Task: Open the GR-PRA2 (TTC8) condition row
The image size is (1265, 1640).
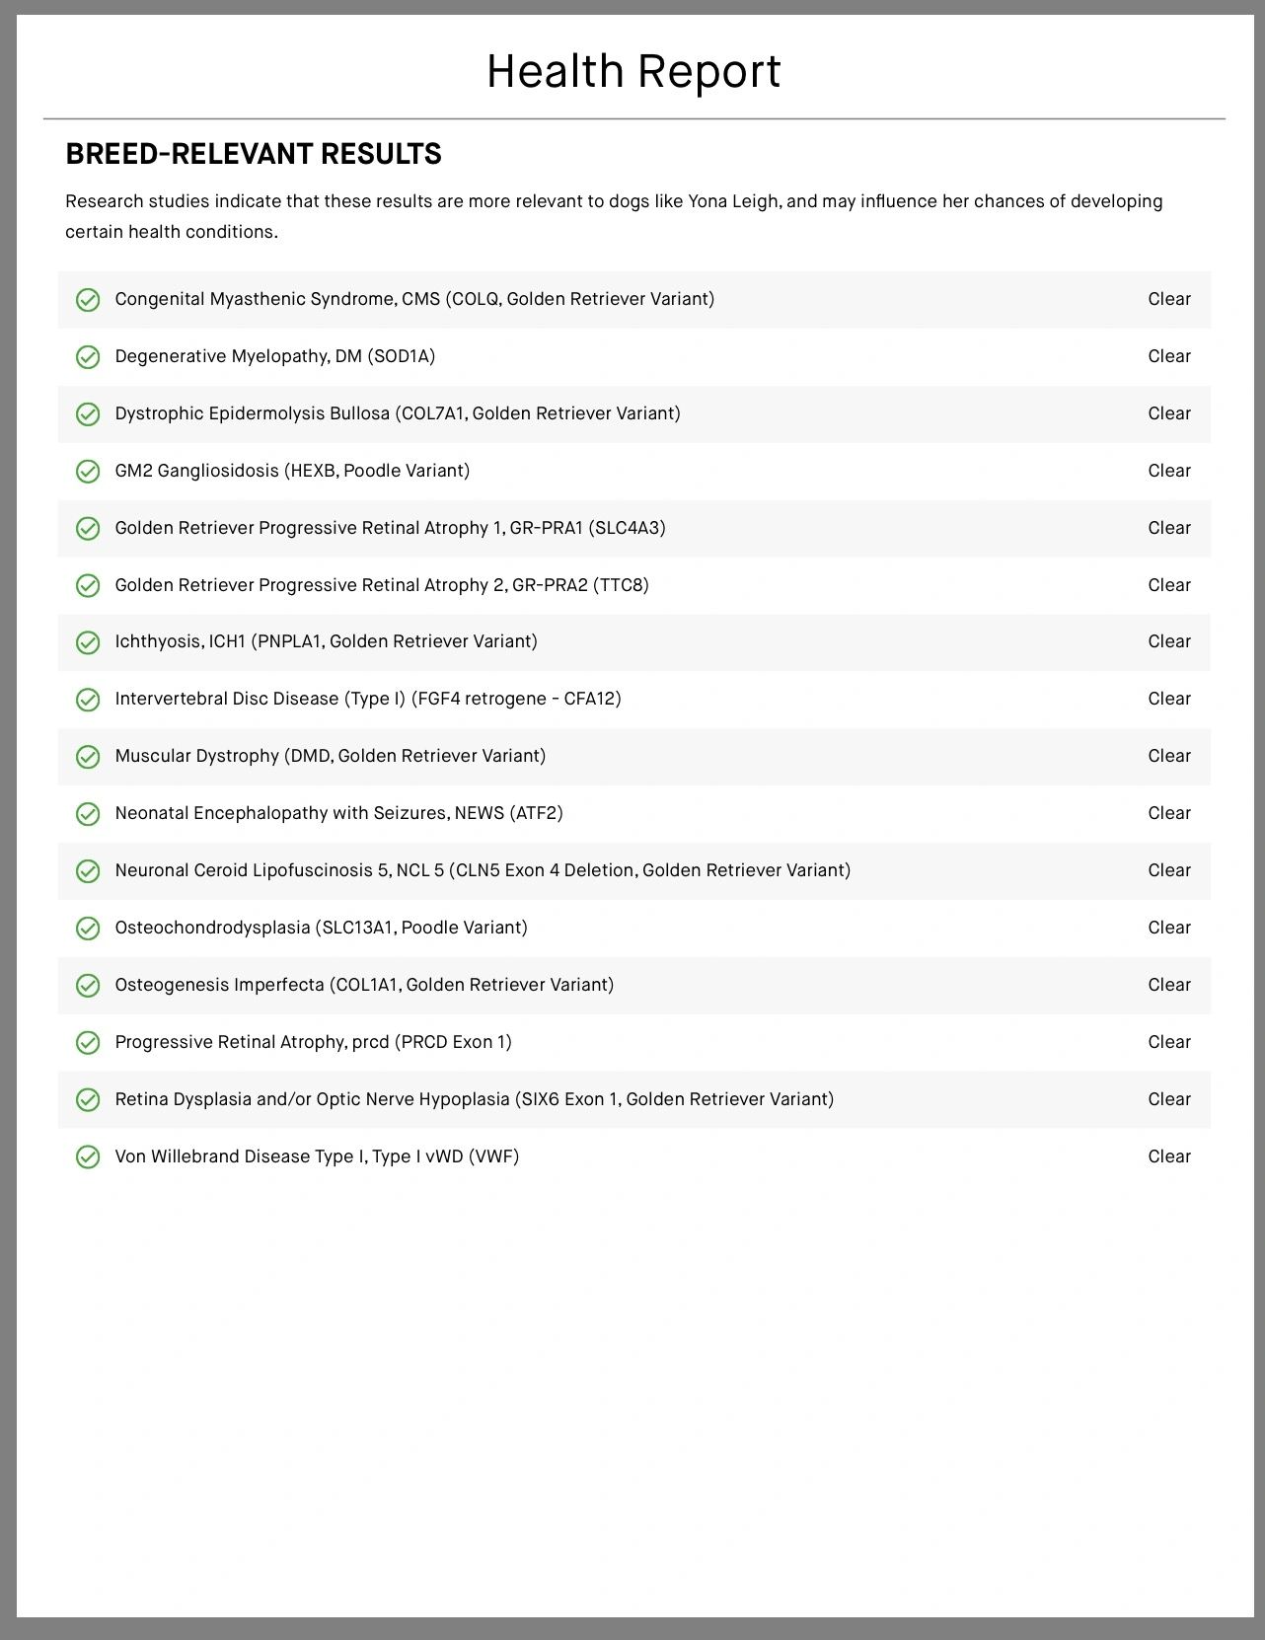Action: pyautogui.click(x=382, y=585)
